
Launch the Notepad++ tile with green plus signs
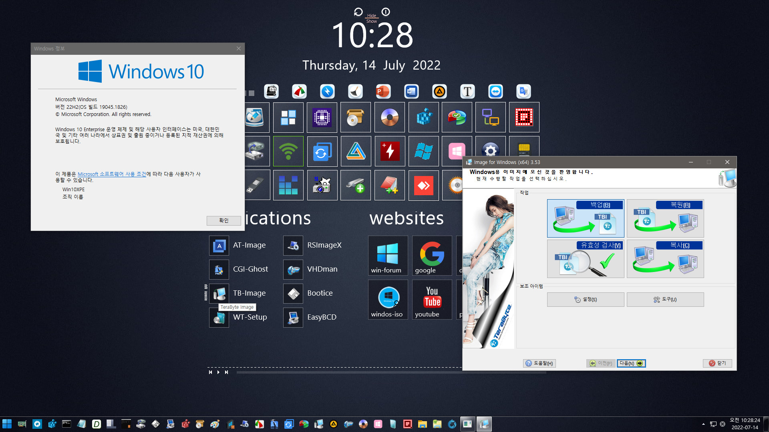[x=390, y=185]
